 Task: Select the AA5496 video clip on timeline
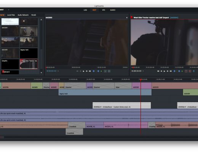click(x=16, y=86)
